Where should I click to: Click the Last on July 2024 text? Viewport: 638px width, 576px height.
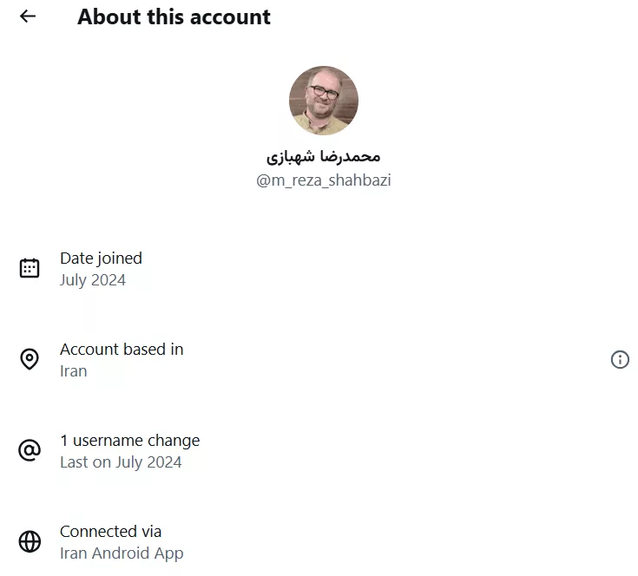point(121,461)
